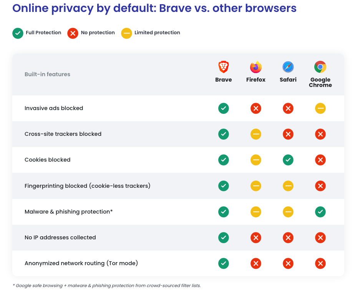Click Chrome's green check for Malware protection
The width and height of the screenshot is (355, 294).
click(x=320, y=212)
